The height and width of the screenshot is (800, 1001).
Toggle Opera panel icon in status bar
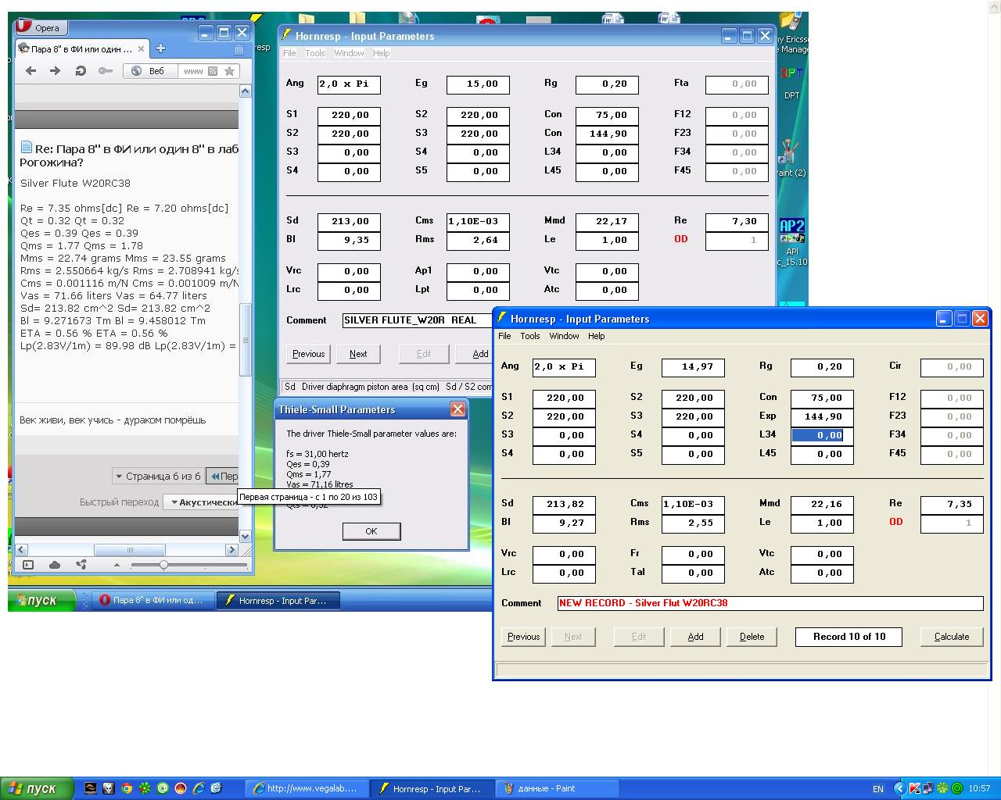pyautogui.click(x=29, y=565)
